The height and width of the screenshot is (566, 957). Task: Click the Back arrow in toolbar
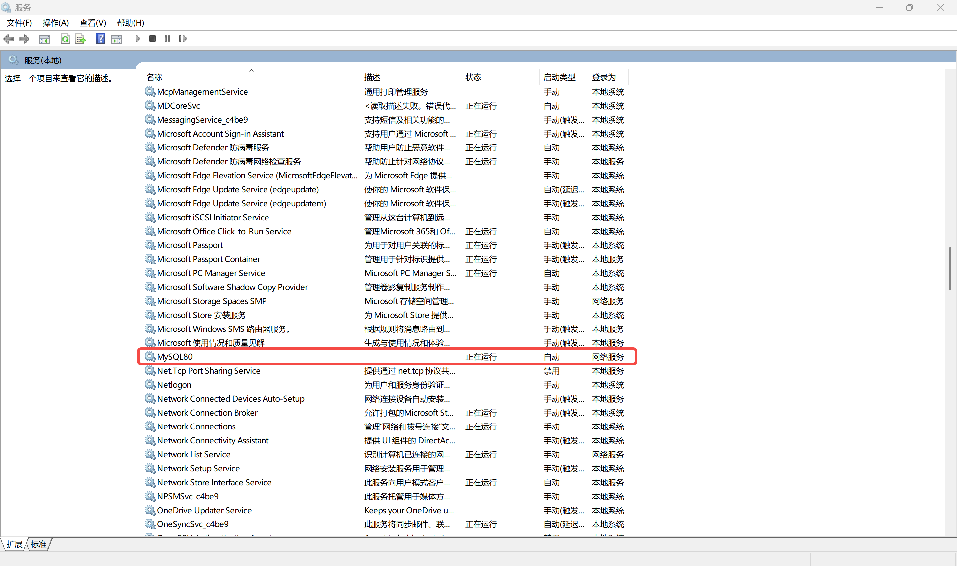[8, 39]
